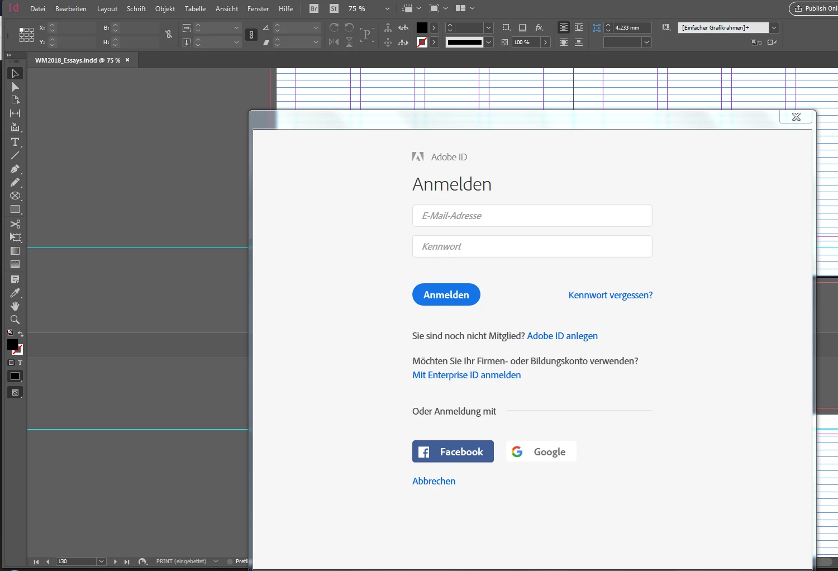Image resolution: width=838 pixels, height=571 pixels.
Task: Select the Line tool
Action: coord(15,155)
